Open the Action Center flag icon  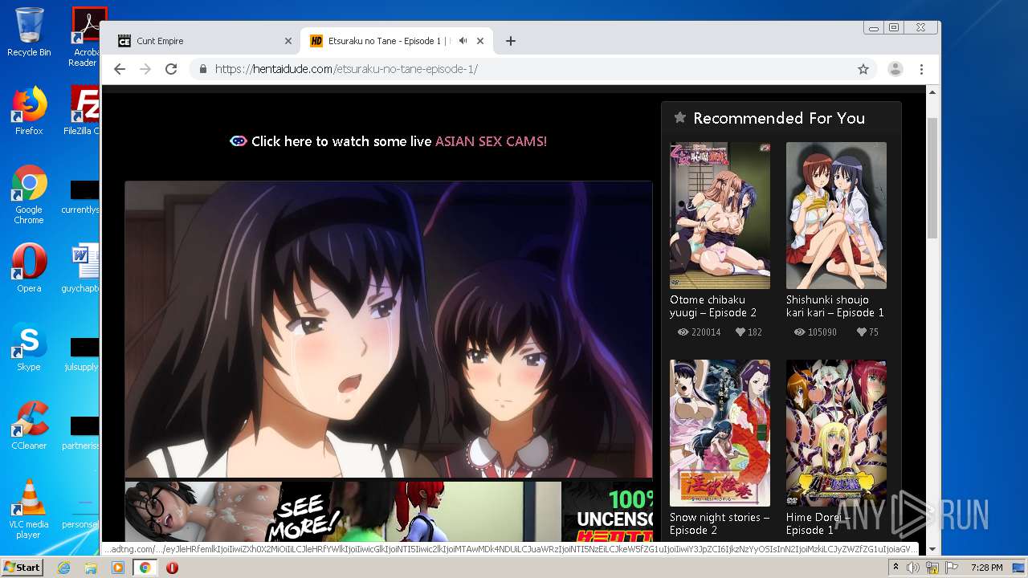[x=952, y=568]
